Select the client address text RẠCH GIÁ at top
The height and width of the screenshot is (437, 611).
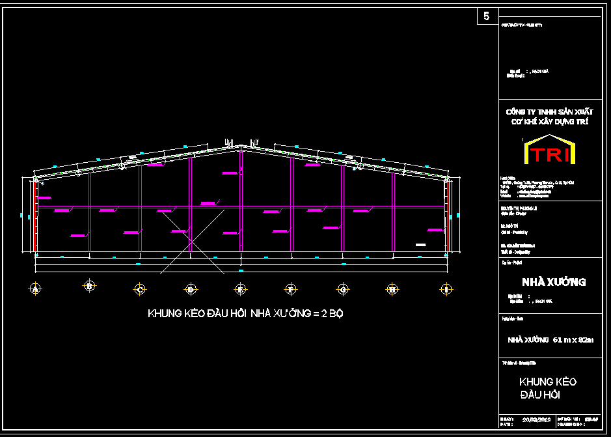pyautogui.click(x=541, y=72)
